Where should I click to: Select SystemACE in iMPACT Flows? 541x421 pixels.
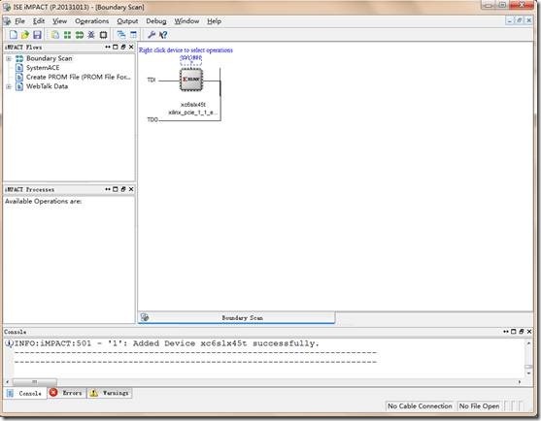click(x=43, y=68)
